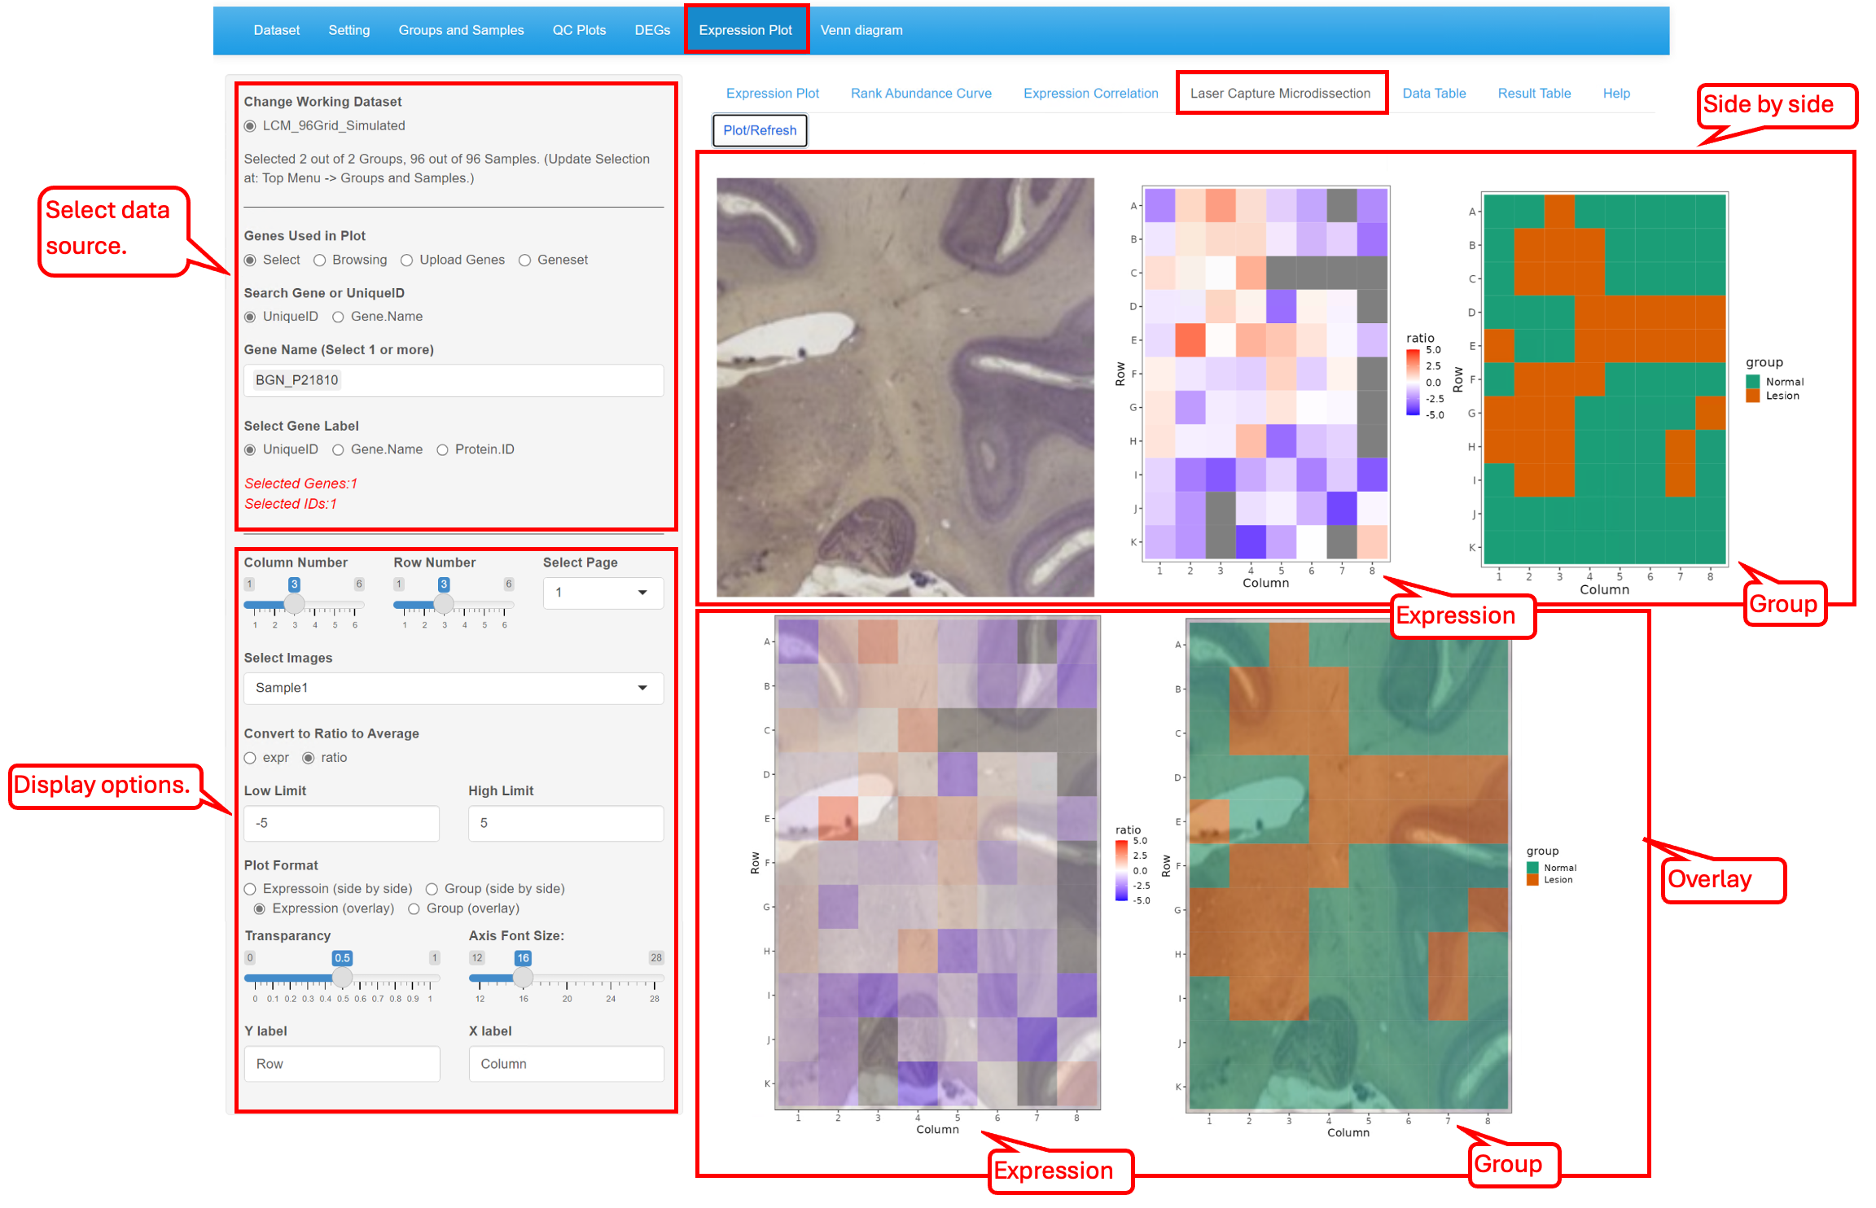Select the top Expression Plot menu item
This screenshot has width=1876, height=1208.
coord(745,30)
